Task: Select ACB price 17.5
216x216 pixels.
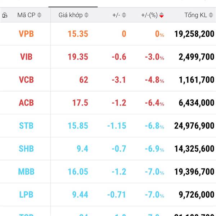Action: point(80,103)
